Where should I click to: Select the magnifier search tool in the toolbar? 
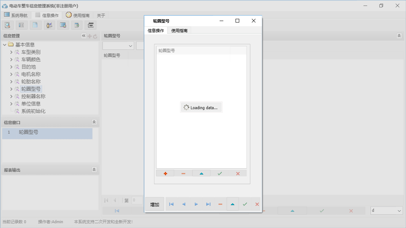pyautogui.click(x=7, y=25)
